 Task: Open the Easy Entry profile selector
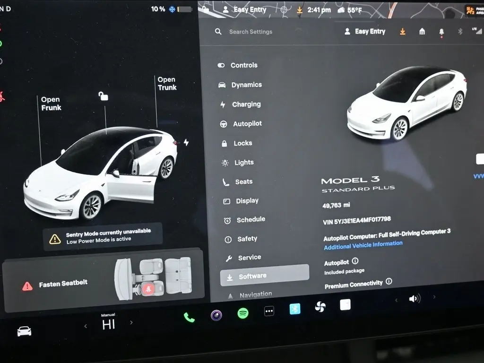pyautogui.click(x=365, y=31)
